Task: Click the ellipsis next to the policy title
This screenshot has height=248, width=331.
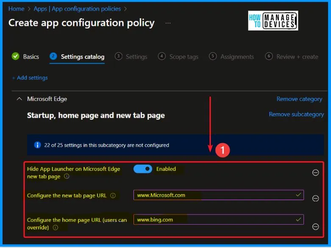Action: click(168, 23)
